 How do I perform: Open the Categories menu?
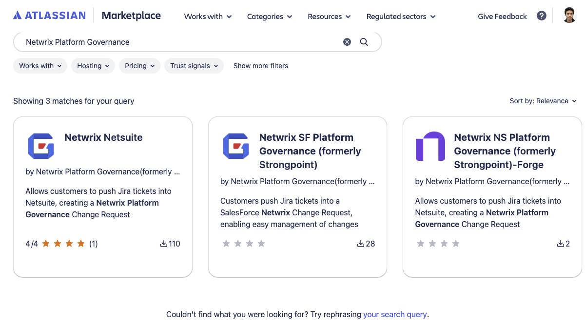click(x=269, y=16)
